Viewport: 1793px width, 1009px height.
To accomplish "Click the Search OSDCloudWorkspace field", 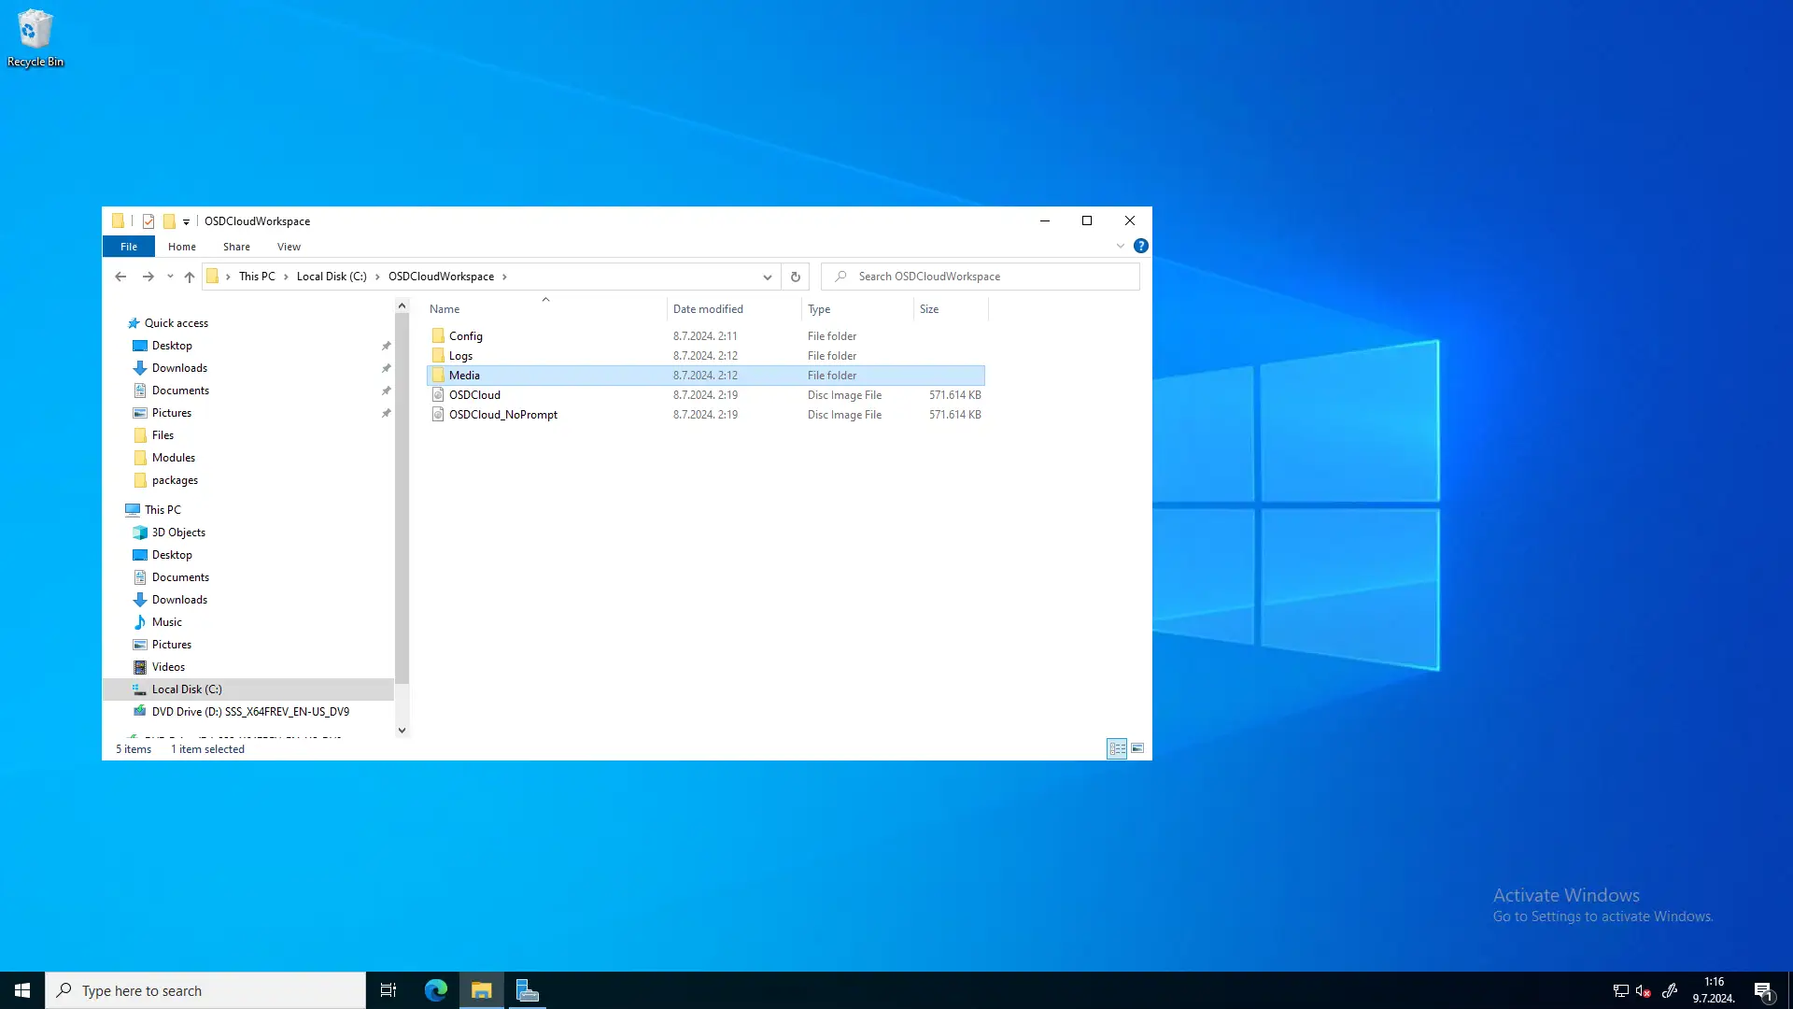I will [981, 277].
